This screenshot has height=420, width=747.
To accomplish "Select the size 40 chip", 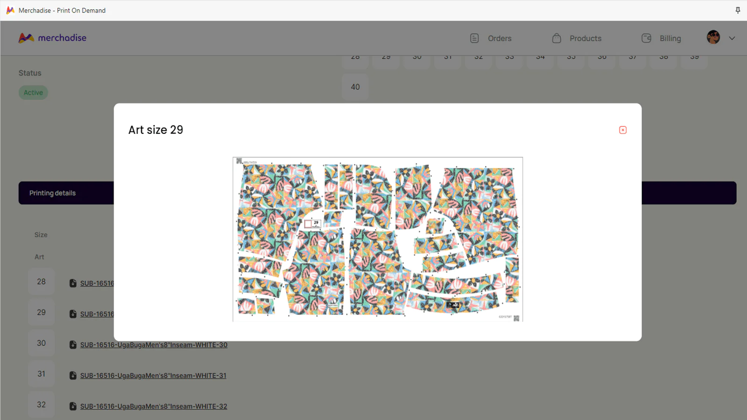I will tap(355, 87).
